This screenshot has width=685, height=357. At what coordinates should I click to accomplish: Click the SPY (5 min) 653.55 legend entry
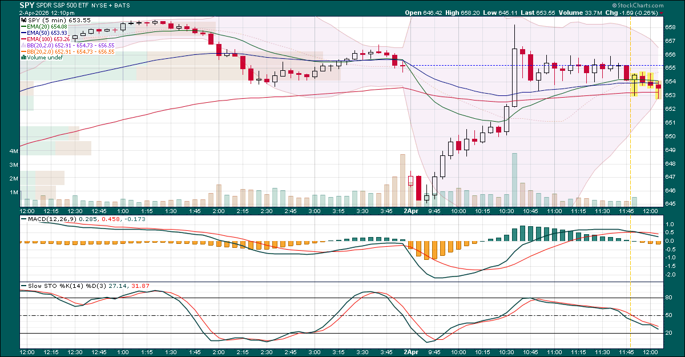pyautogui.click(x=59, y=21)
